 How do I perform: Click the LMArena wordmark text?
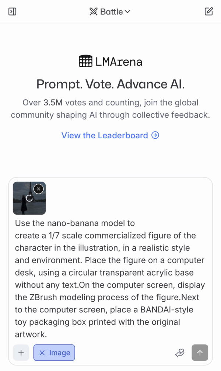(119, 62)
